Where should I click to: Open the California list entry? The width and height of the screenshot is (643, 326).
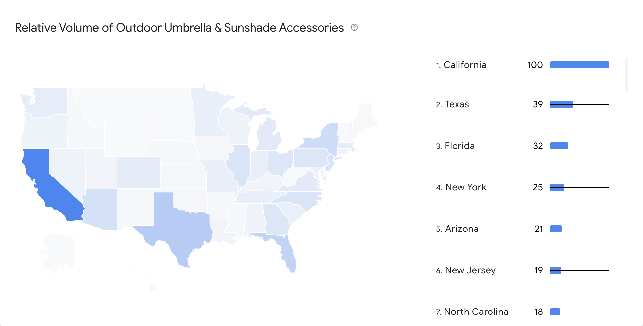coord(461,65)
